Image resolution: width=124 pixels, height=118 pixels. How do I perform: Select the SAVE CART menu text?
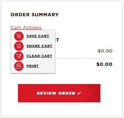point(38,36)
